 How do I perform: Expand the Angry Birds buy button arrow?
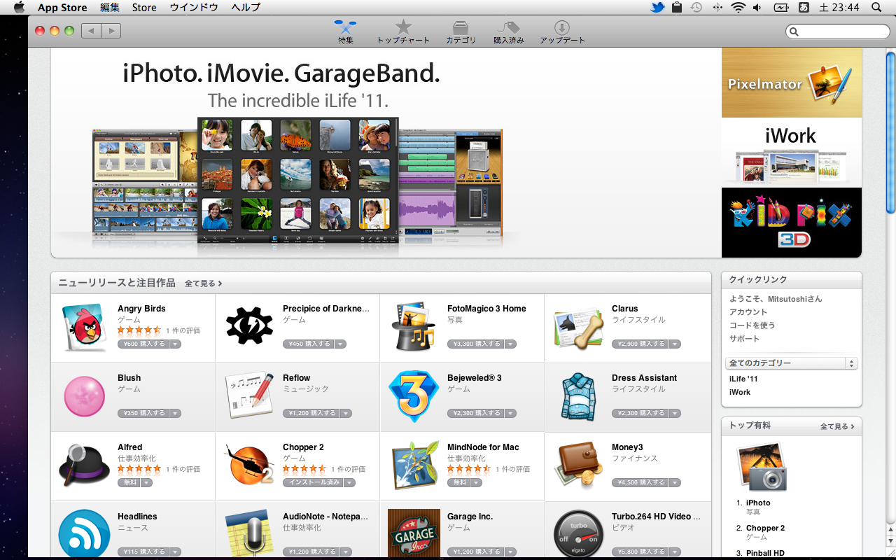[175, 344]
